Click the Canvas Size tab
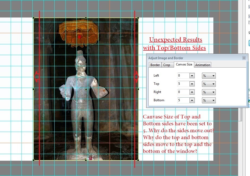Image resolution: width=250 pixels, height=176 pixels. pyautogui.click(x=184, y=64)
